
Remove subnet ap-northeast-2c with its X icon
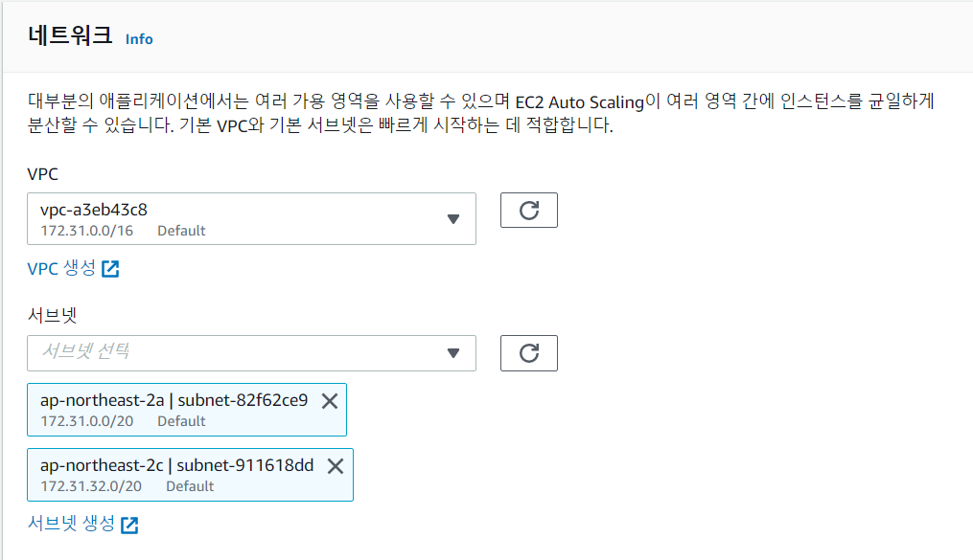tap(336, 466)
